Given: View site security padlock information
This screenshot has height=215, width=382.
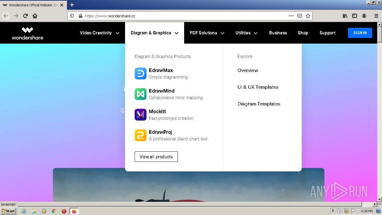Looking at the screenshot, I should pyautogui.click(x=80, y=16).
